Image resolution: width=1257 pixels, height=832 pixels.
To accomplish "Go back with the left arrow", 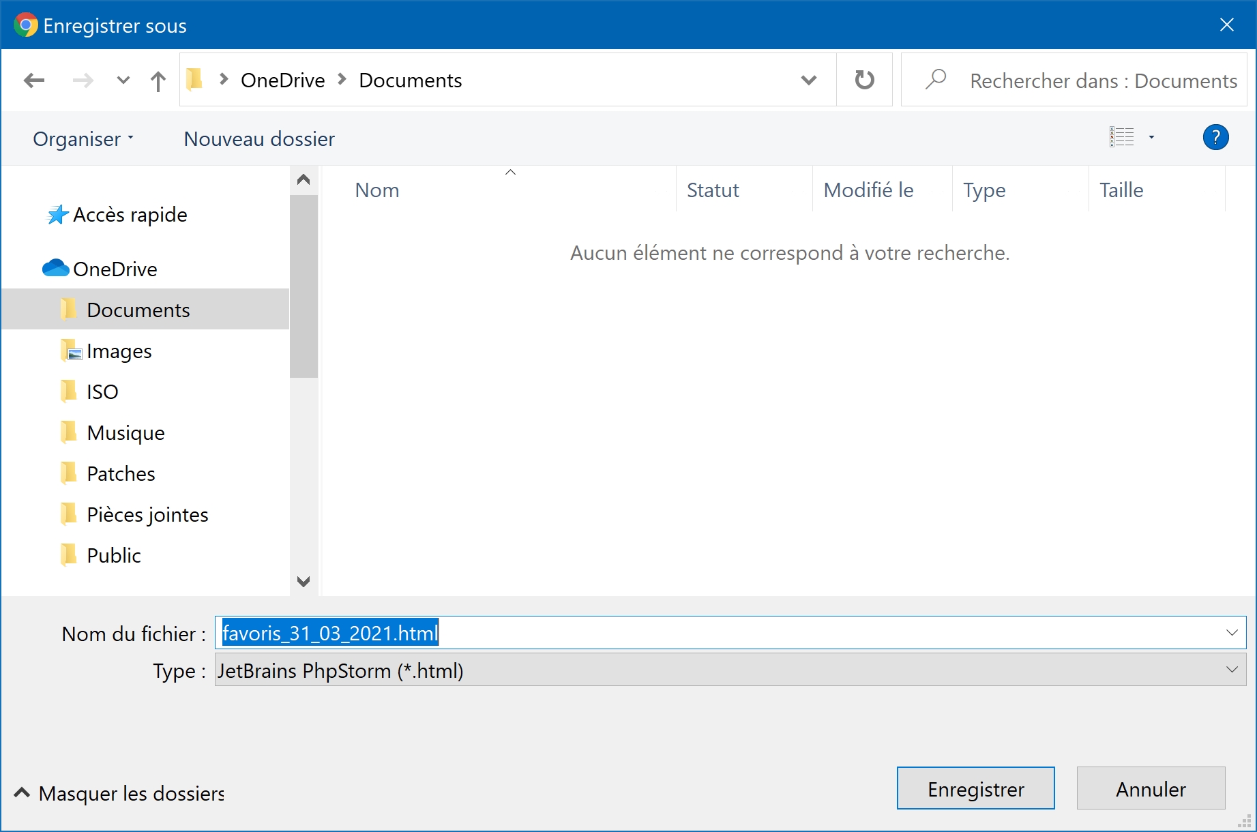I will click(34, 80).
